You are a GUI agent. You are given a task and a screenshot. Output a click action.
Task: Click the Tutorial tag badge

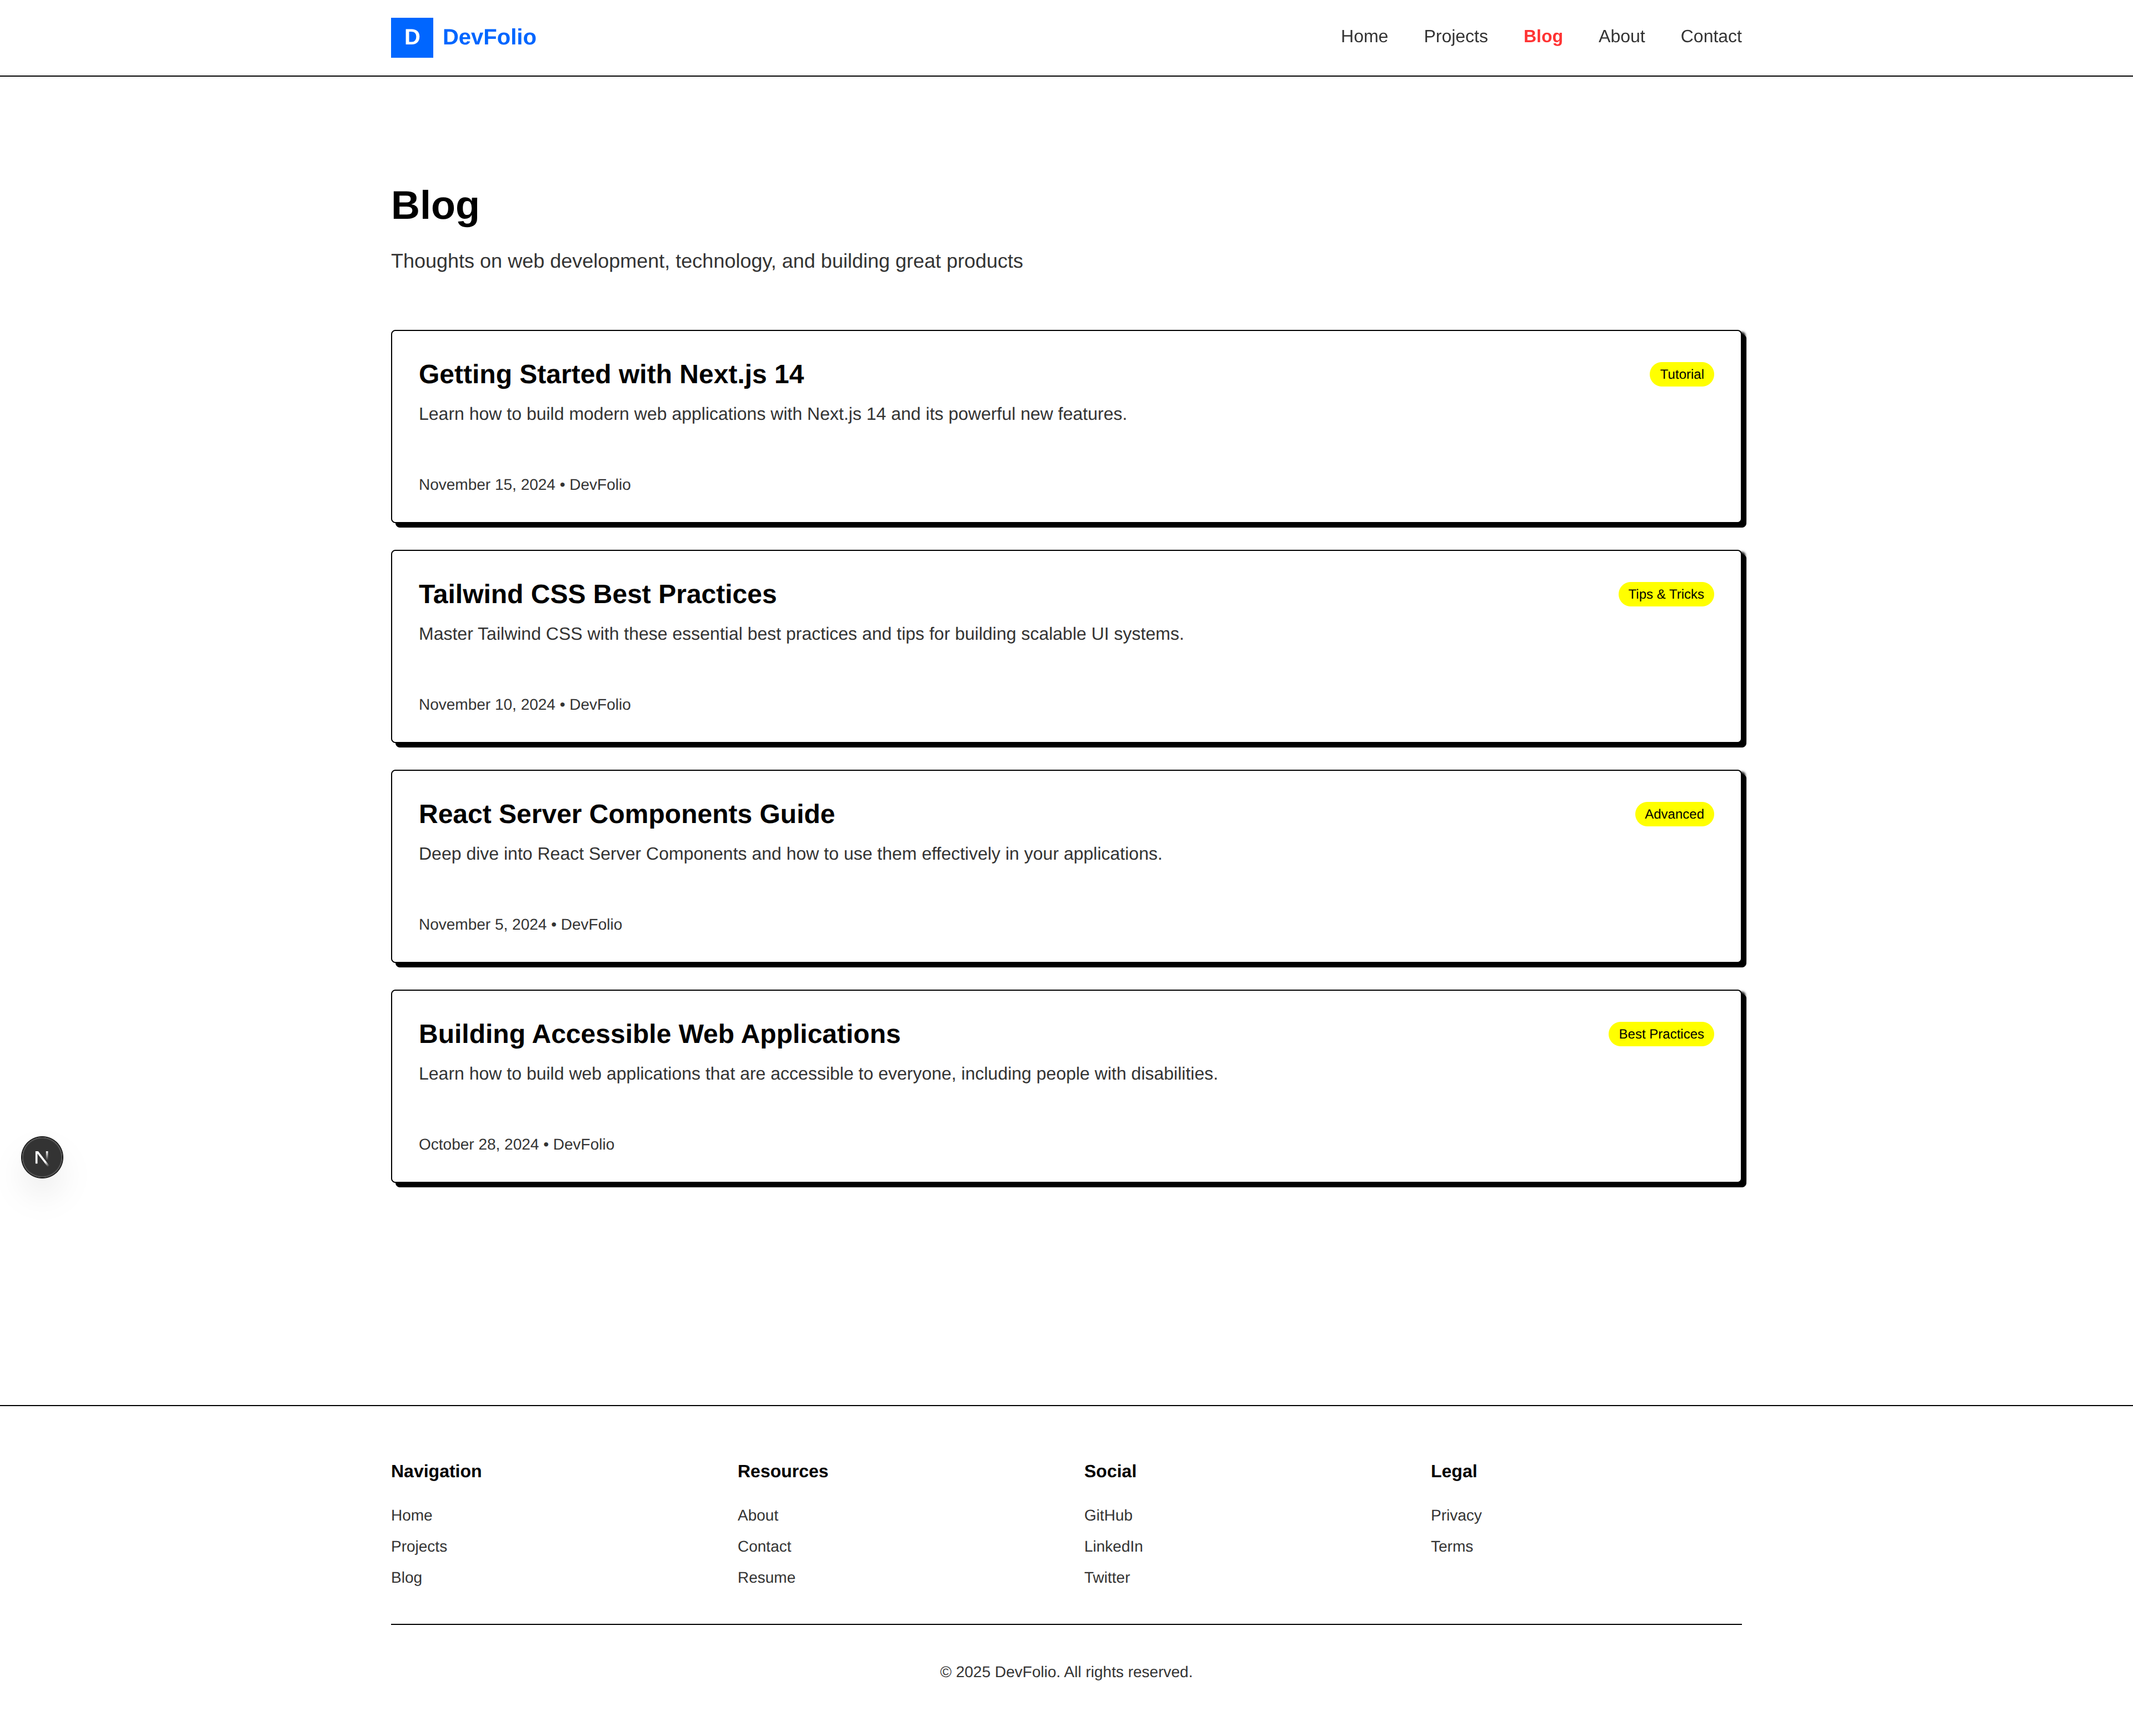click(x=1680, y=374)
